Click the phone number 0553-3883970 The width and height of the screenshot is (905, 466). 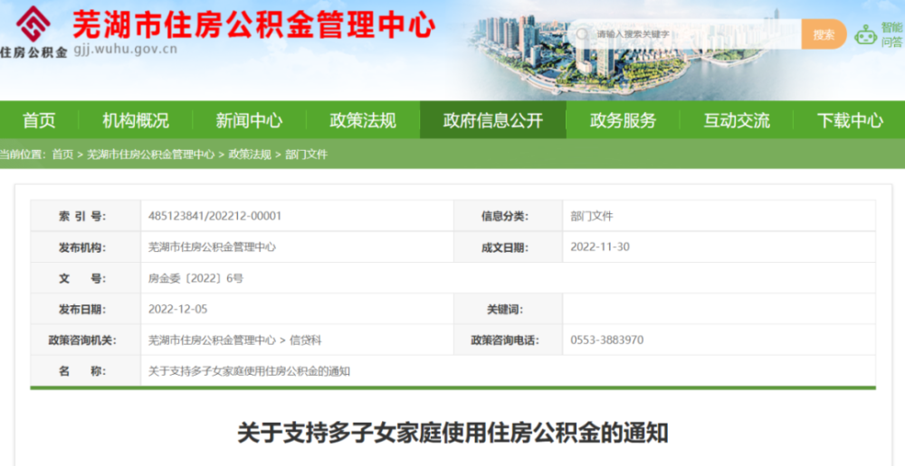coord(606,340)
